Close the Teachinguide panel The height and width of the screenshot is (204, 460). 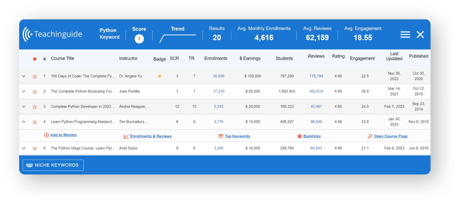point(420,34)
